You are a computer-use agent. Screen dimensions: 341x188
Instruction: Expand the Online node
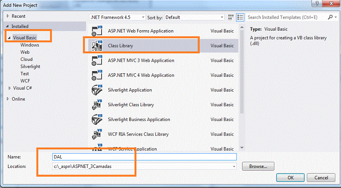click(x=8, y=99)
